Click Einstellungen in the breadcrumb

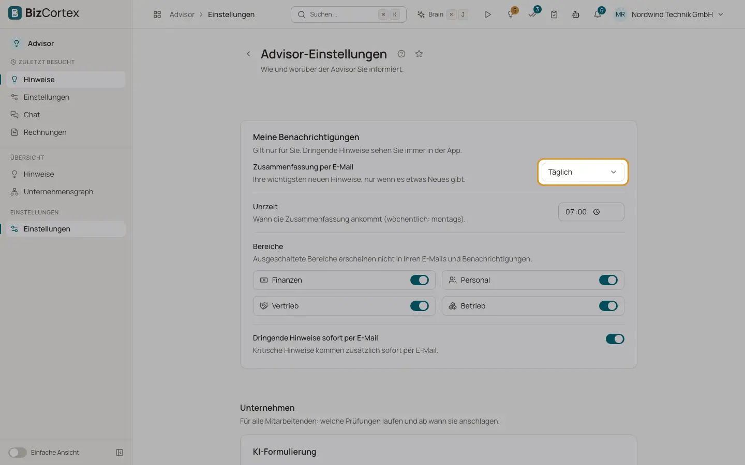[231, 14]
